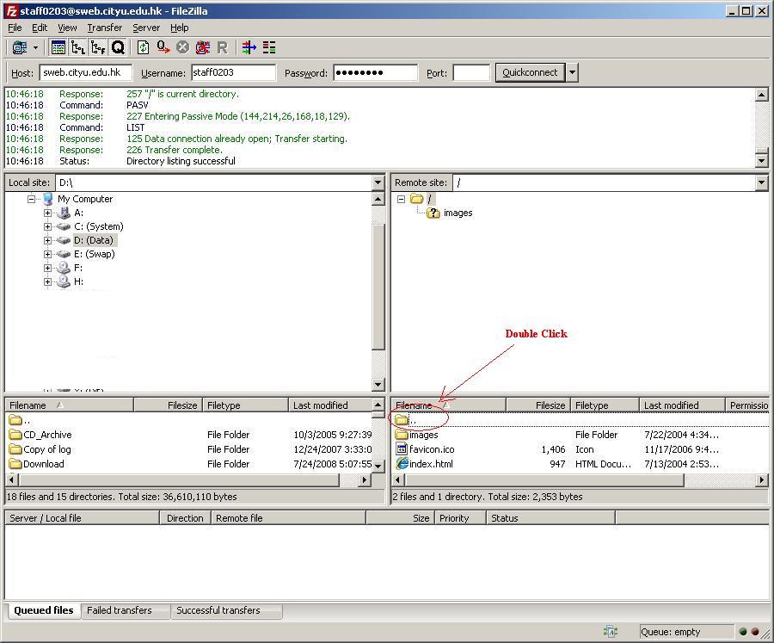Click the transfer queue Q toolbar icon
774x643 pixels.
118,48
